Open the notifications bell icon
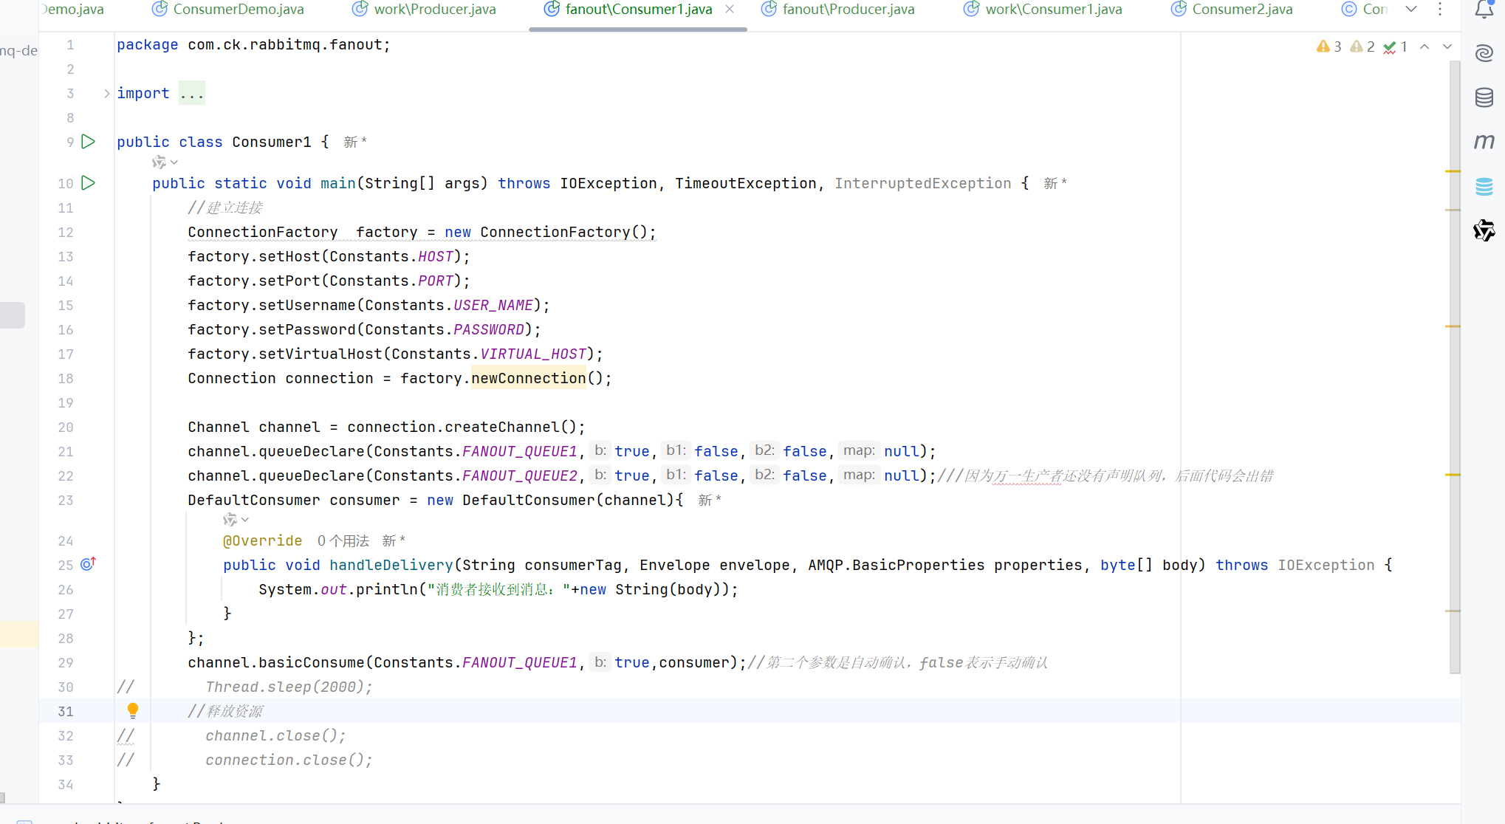 click(1484, 10)
